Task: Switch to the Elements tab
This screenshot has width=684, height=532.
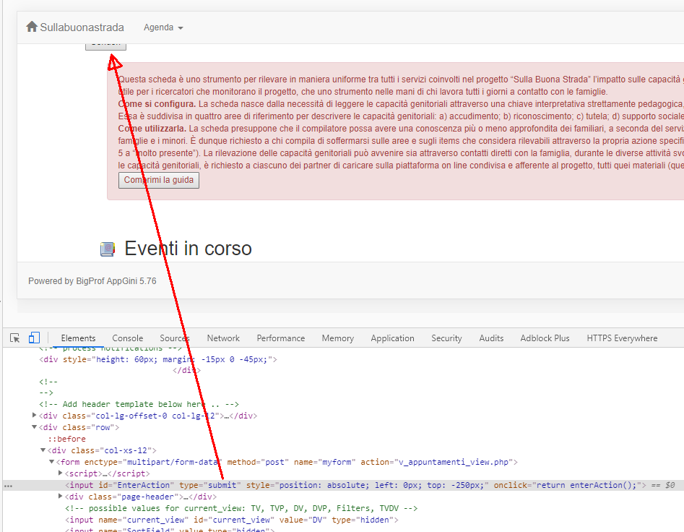Action: (x=78, y=338)
